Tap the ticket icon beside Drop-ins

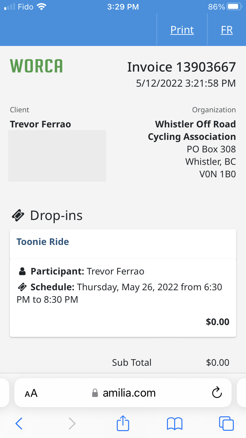coord(18,215)
